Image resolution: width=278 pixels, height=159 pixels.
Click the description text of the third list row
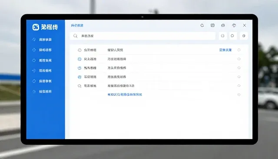click(117, 68)
